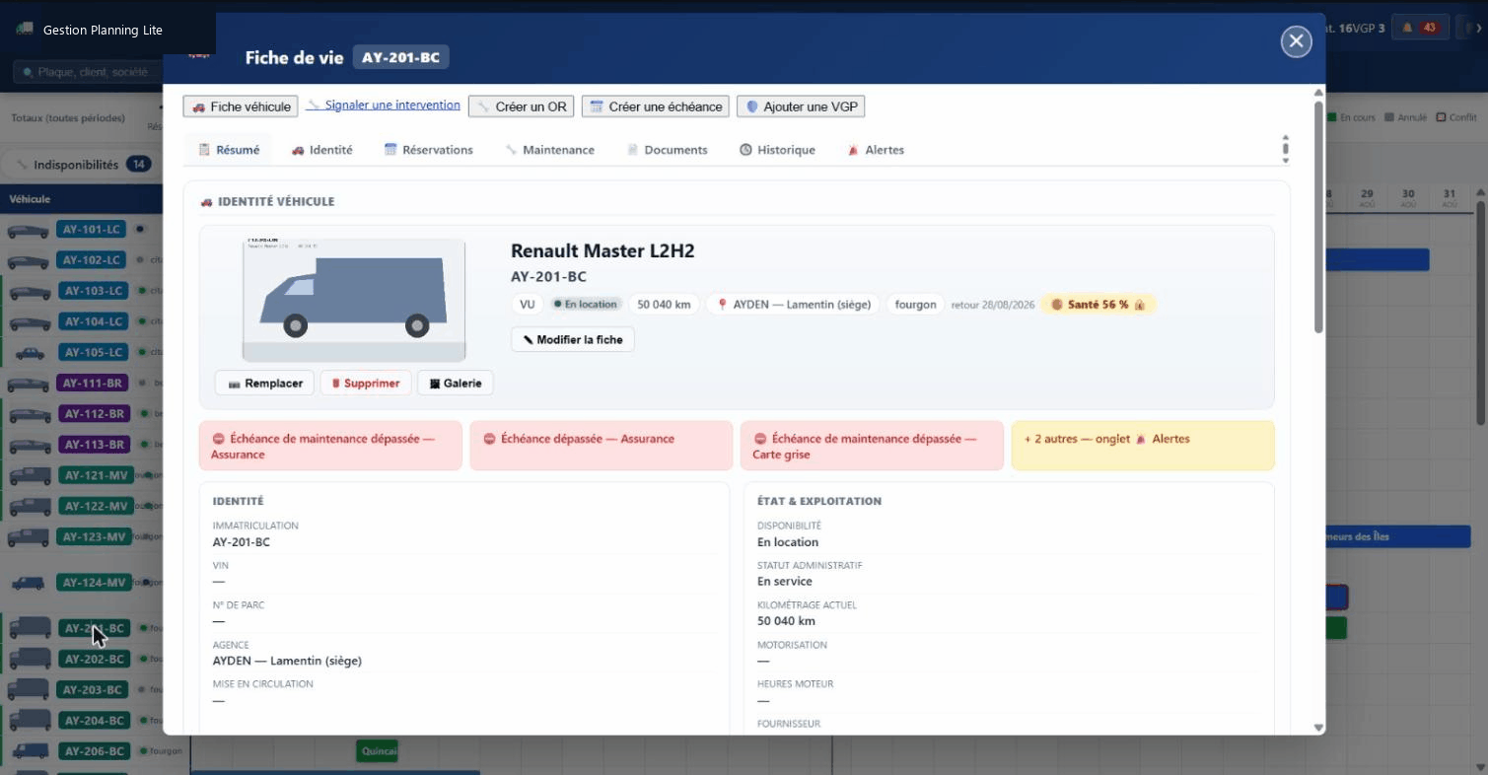Open the Historique tab
Image resolution: width=1488 pixels, height=775 pixels.
pyautogui.click(x=777, y=150)
